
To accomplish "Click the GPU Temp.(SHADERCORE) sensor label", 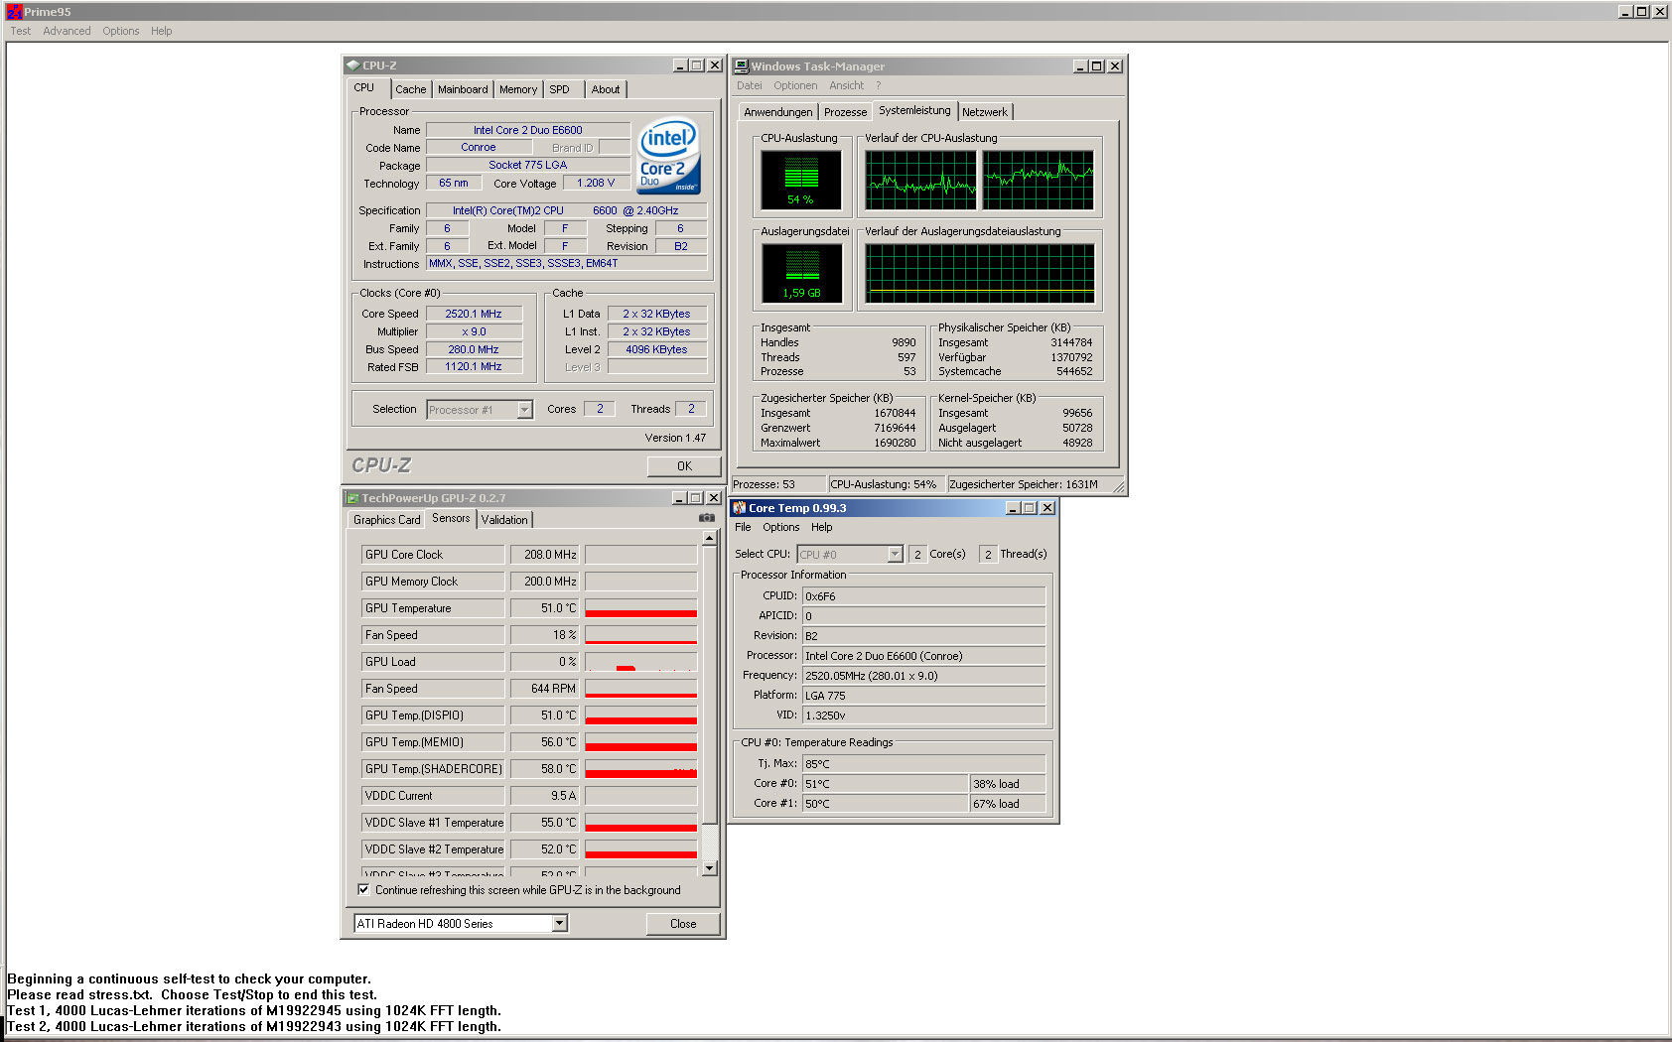I will pos(433,769).
